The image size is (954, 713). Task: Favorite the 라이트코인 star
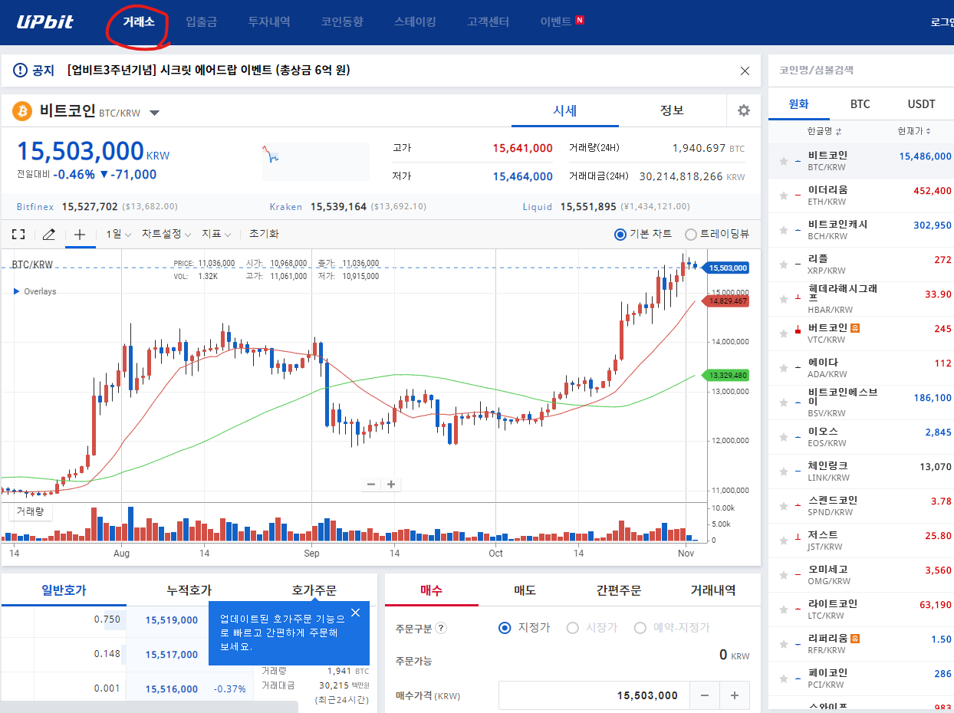click(x=784, y=609)
